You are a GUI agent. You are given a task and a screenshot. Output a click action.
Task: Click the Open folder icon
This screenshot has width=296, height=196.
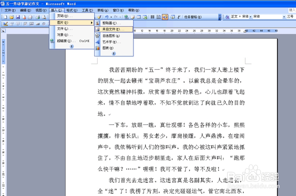12,17
